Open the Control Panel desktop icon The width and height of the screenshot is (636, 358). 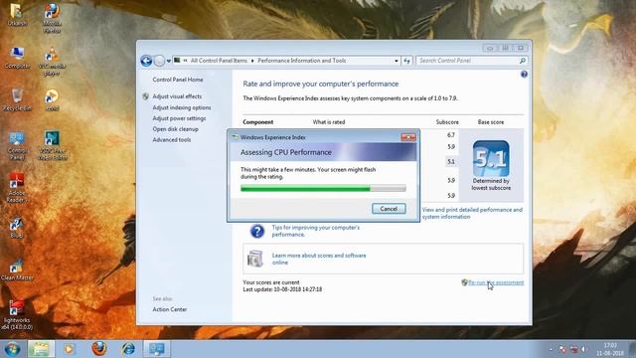17,145
